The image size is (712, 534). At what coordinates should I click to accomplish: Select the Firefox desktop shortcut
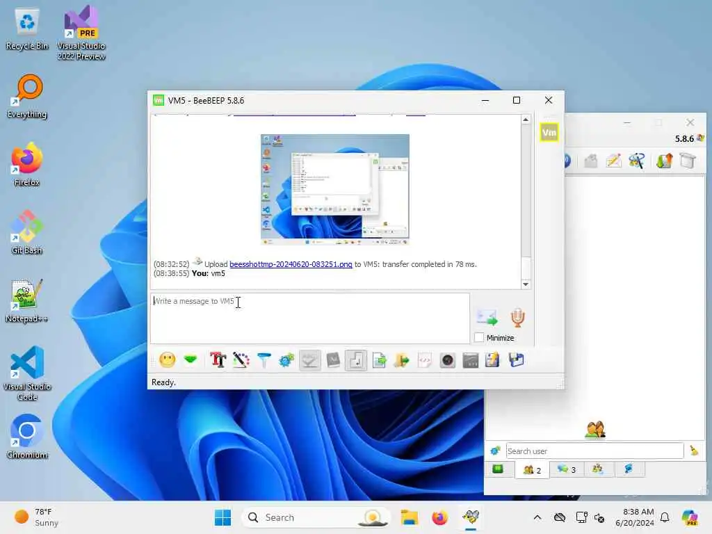(x=27, y=164)
